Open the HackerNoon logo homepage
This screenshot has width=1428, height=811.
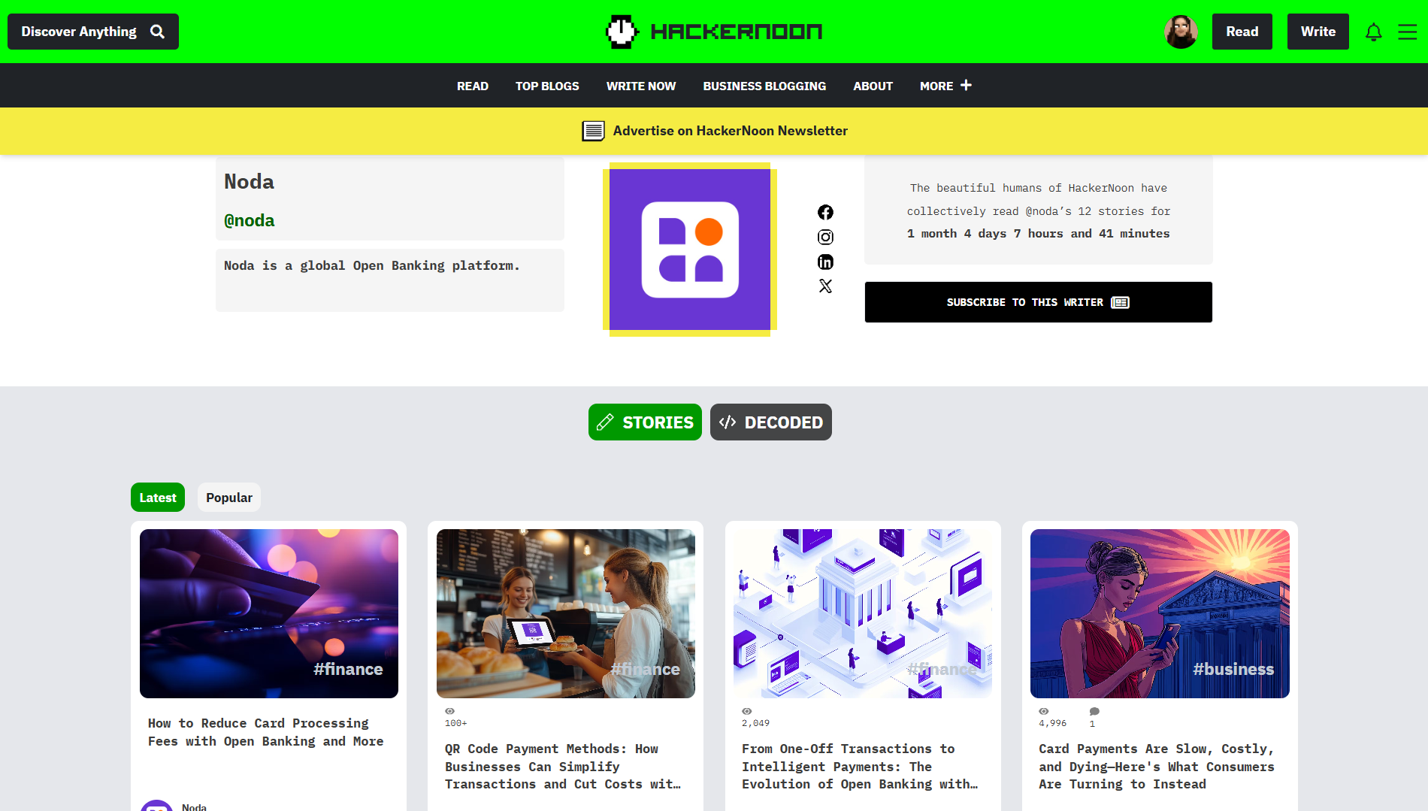714,32
